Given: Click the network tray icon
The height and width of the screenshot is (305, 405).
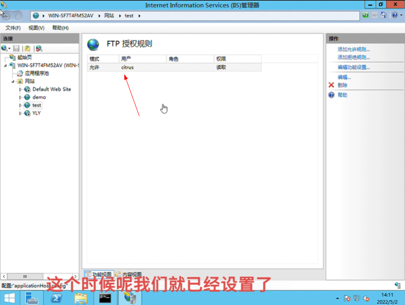Looking at the screenshot, I should pos(356,298).
